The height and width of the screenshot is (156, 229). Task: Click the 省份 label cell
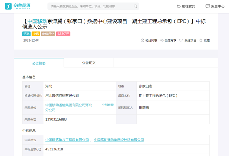point(33,86)
